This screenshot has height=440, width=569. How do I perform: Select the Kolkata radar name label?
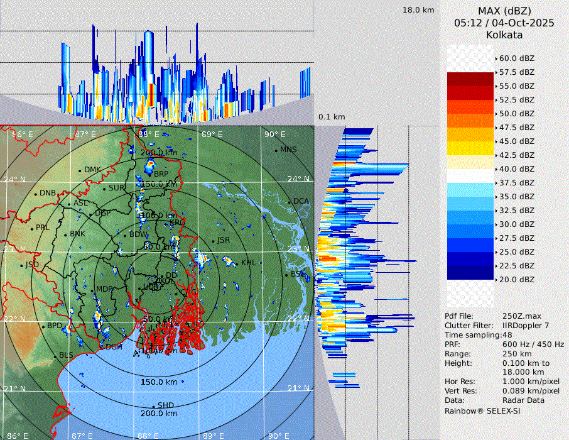[x=504, y=35]
